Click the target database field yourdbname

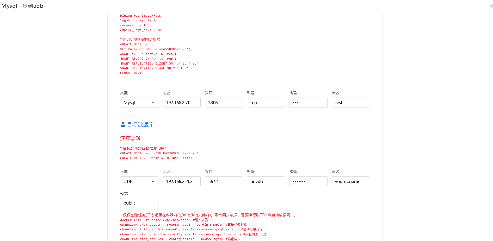(350, 181)
